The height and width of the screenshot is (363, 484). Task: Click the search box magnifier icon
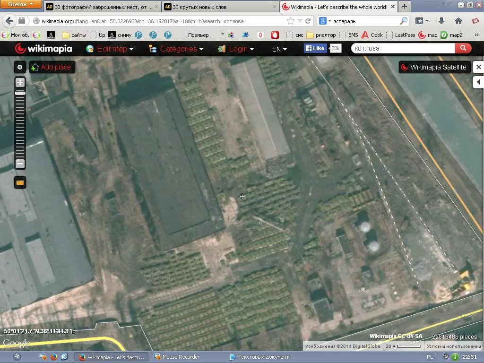[404, 21]
